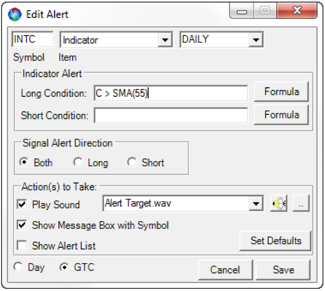Open the Alert Target.wav sound dropdown
325x291 pixels.
click(x=256, y=203)
